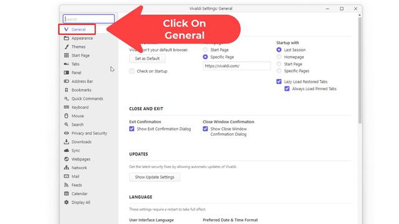Toggle Show Exit Confirmation Dialog
The image size is (399, 224).
pos(132,129)
